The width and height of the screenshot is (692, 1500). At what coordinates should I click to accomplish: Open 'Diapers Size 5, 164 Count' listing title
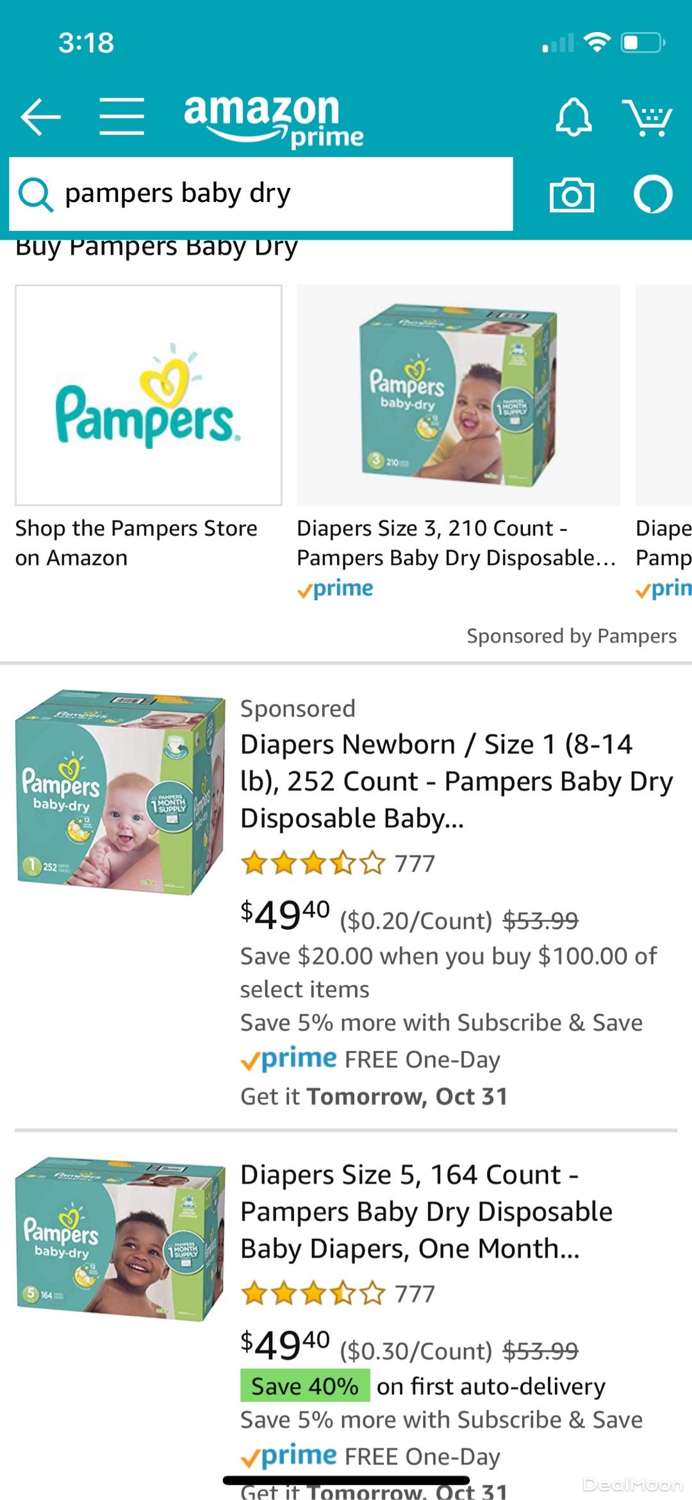(426, 1211)
